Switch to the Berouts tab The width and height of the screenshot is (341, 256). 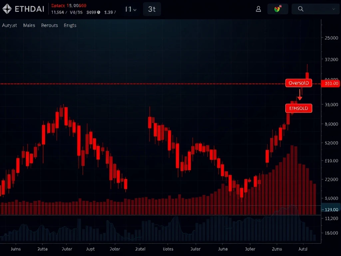tap(50, 25)
